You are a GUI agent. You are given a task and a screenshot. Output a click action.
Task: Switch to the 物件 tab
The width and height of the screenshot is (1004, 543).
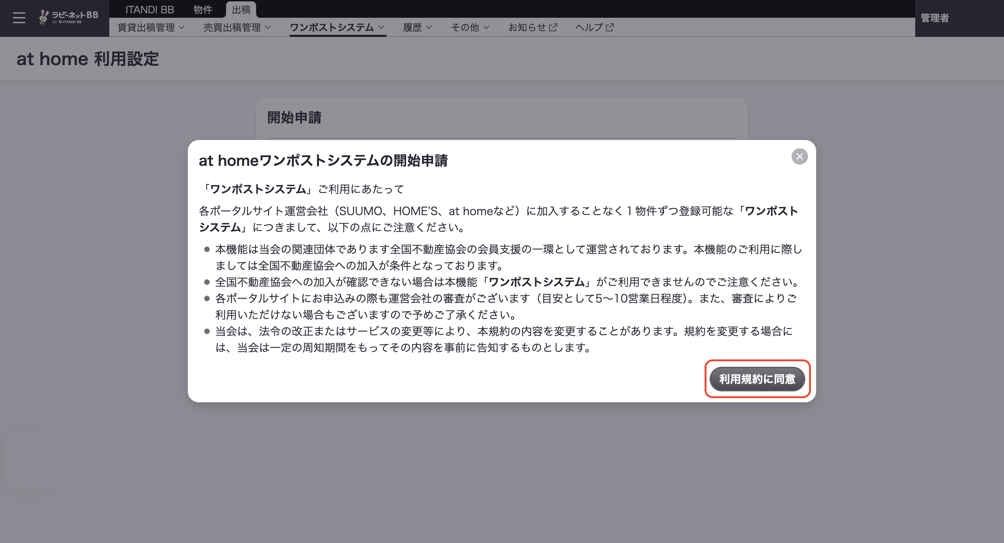coord(203,9)
